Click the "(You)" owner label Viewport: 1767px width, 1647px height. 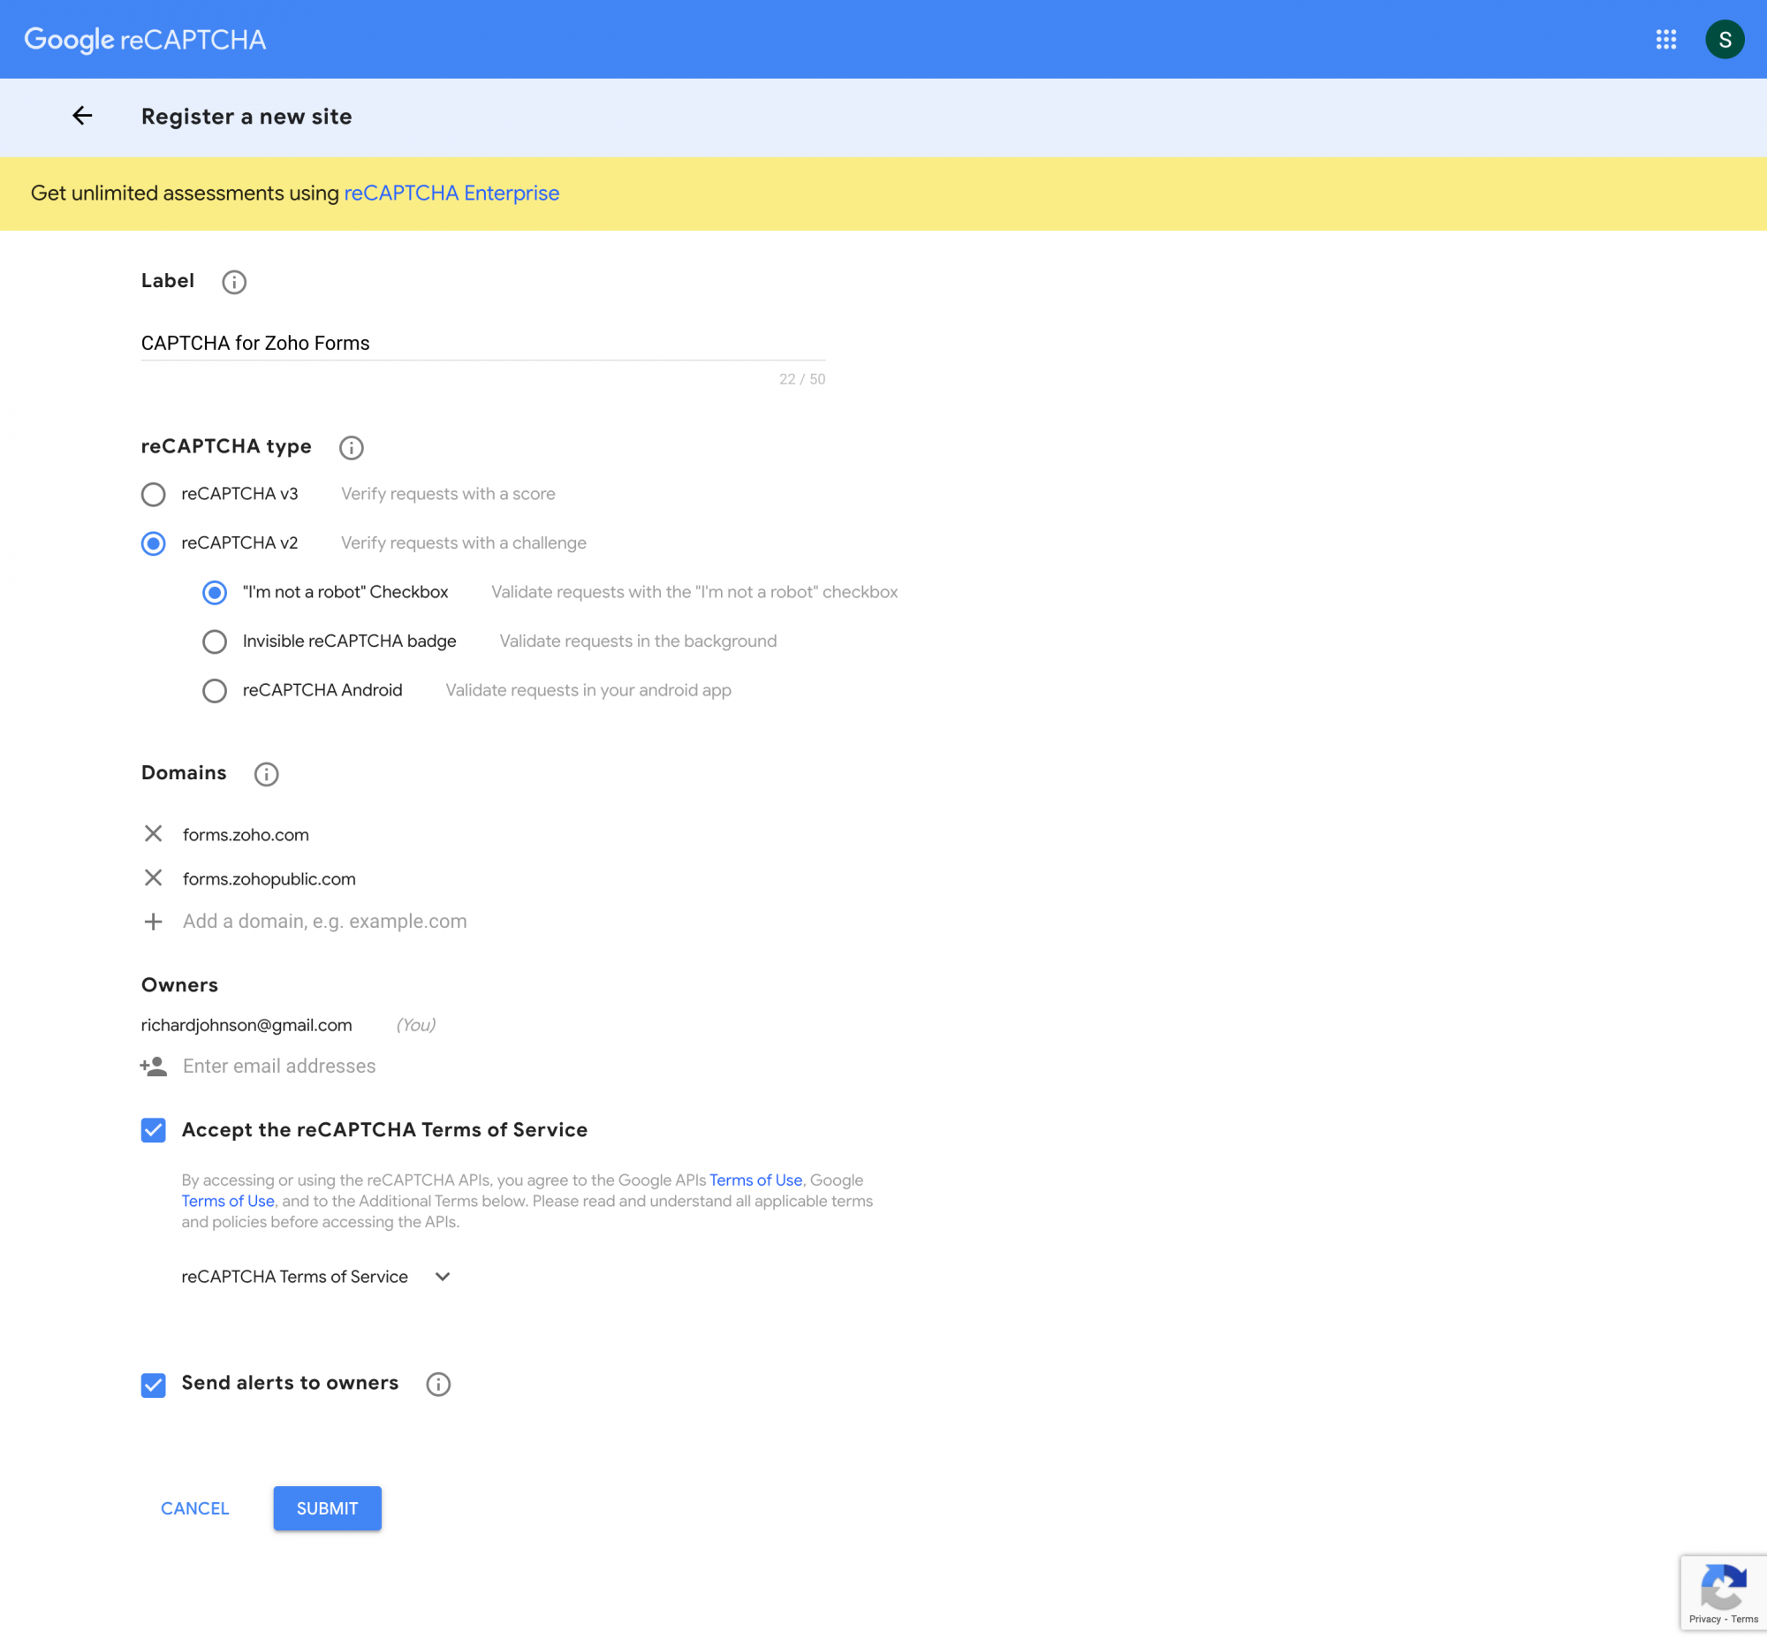tap(415, 1025)
